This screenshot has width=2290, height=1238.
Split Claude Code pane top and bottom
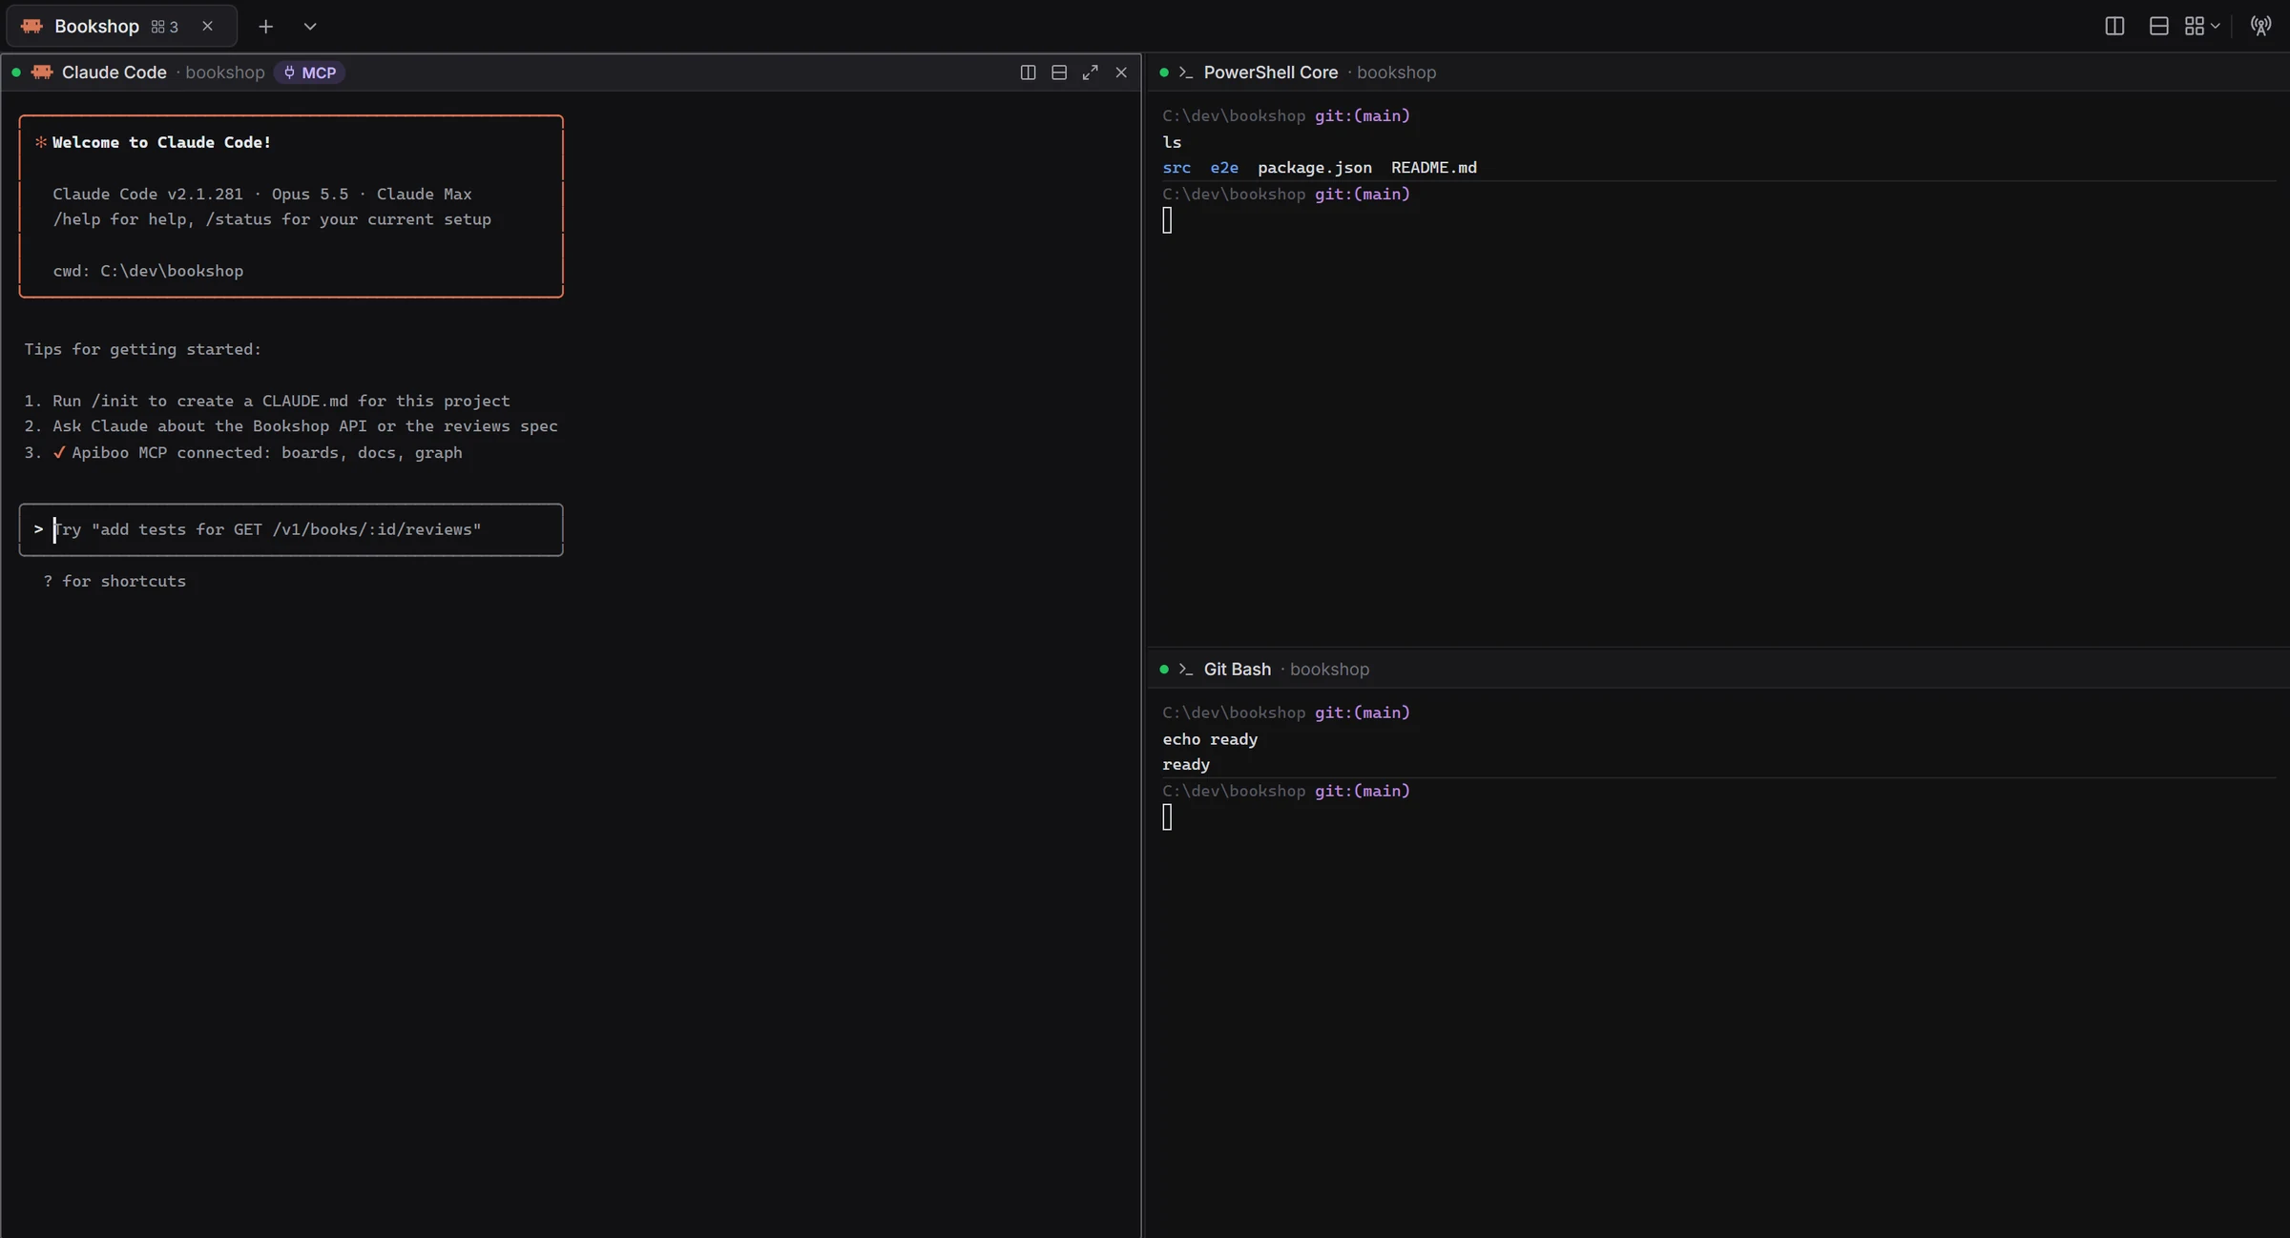[x=1059, y=72]
